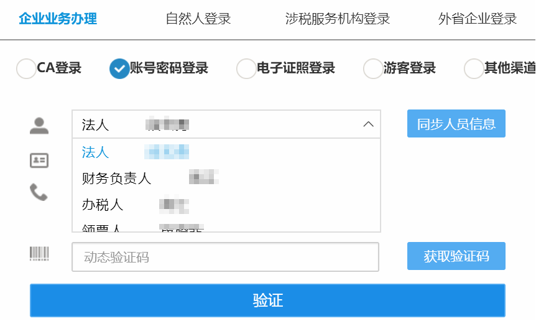
Task: Select the CA登录 radio option
Action: (x=26, y=68)
